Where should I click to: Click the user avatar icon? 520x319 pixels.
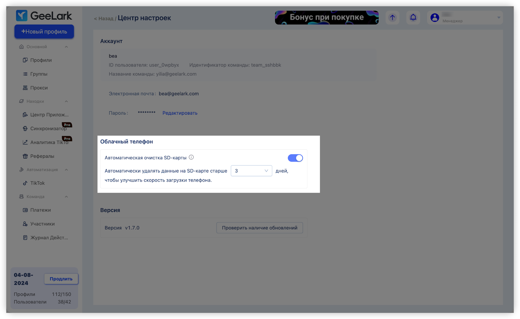435,18
